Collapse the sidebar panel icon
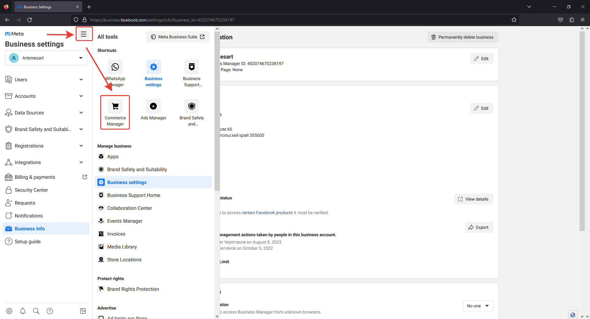Screen dimensions: 590x319 point(83,311)
